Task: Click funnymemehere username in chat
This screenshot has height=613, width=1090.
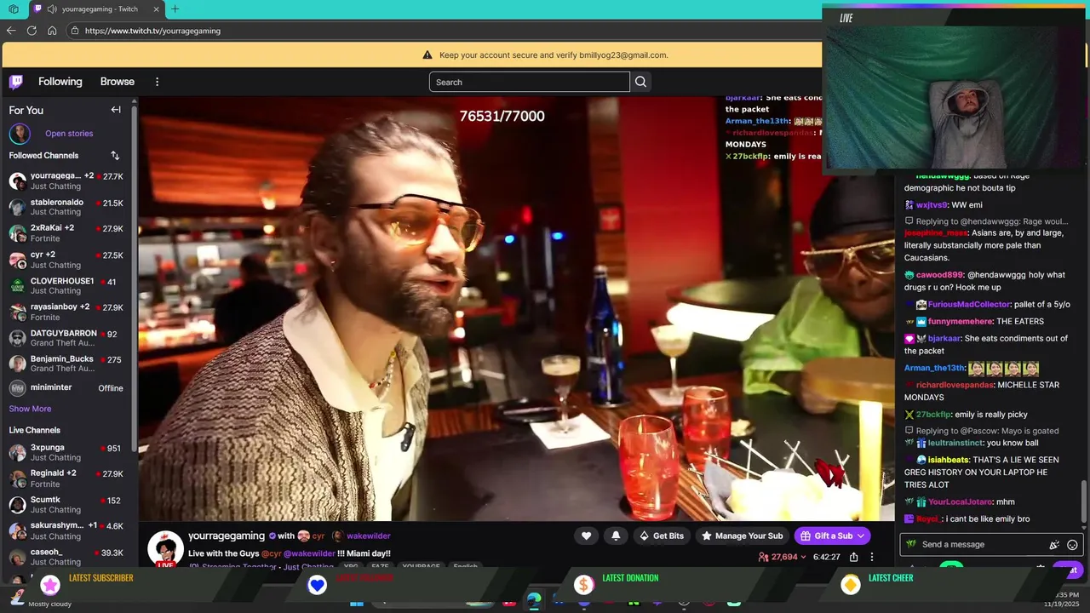Action: (960, 322)
